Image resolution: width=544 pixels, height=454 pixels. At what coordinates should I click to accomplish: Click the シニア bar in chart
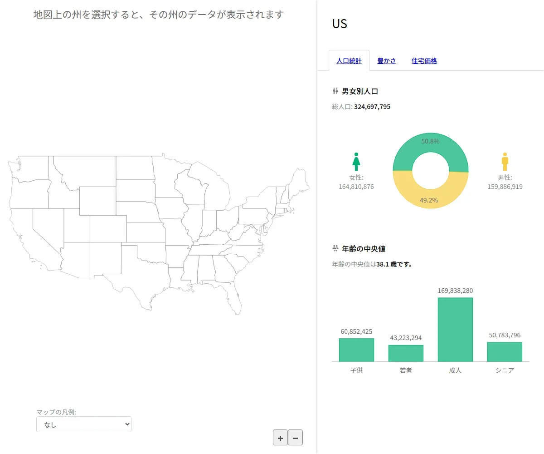pos(505,352)
